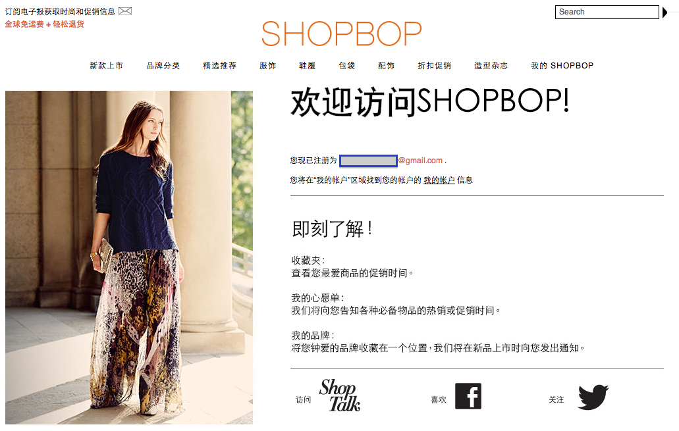
Task: Open the 新款上市 menu
Action: 107,66
